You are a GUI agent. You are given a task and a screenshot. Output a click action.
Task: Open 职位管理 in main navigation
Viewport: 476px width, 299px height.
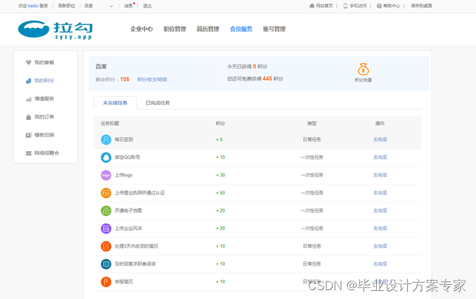click(x=175, y=29)
